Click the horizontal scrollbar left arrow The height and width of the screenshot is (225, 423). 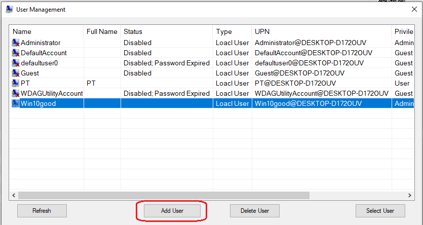13,195
